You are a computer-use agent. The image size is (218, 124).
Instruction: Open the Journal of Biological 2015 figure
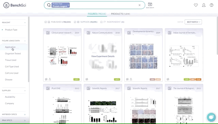point(184,110)
